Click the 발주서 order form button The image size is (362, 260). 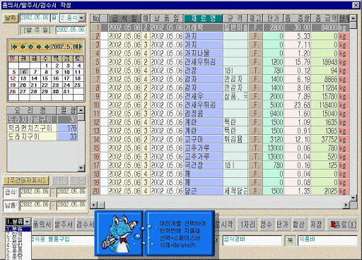[64, 225]
